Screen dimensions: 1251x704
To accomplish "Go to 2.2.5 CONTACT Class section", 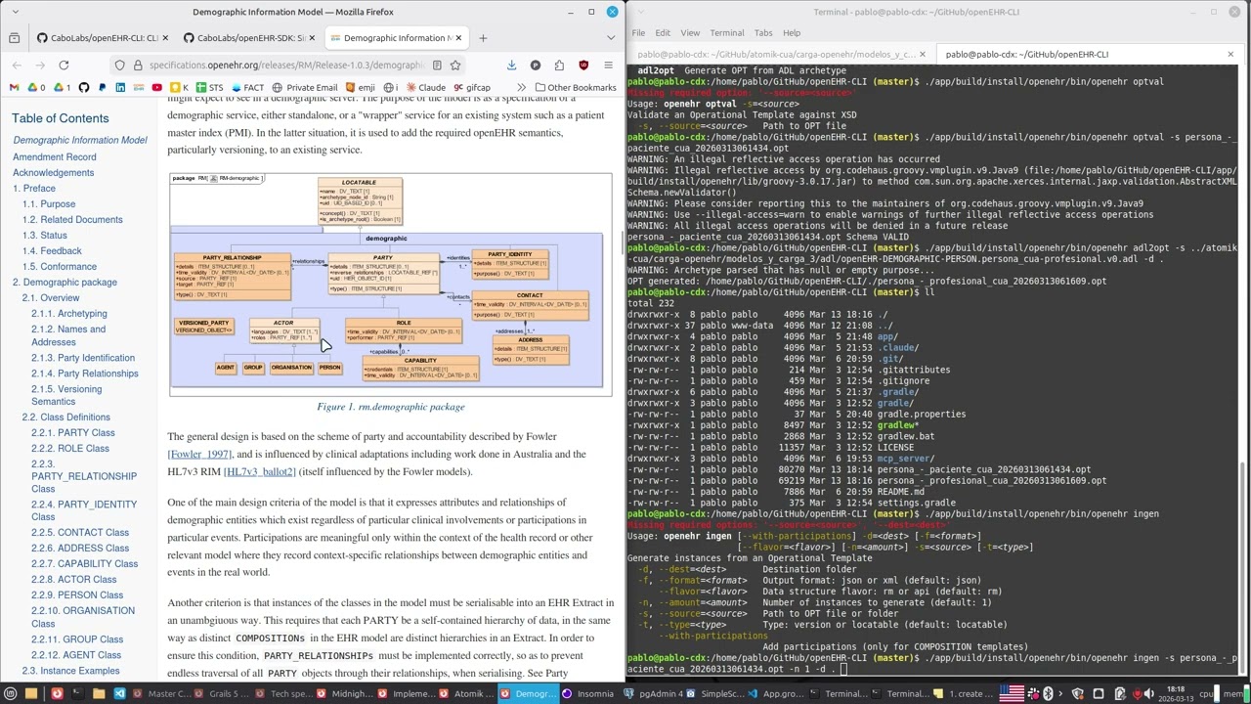I will coord(79,533).
